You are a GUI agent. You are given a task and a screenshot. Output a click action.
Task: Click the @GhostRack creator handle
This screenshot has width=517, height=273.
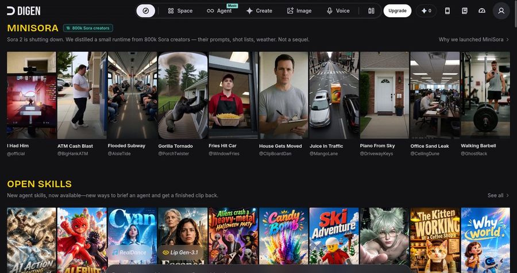(x=474, y=153)
